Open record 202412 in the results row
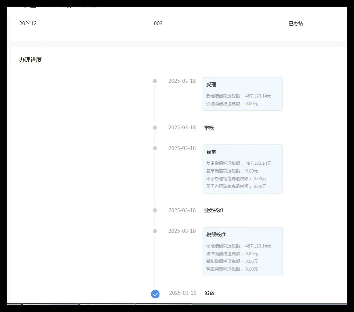This screenshot has height=312, width=354. tap(28, 23)
